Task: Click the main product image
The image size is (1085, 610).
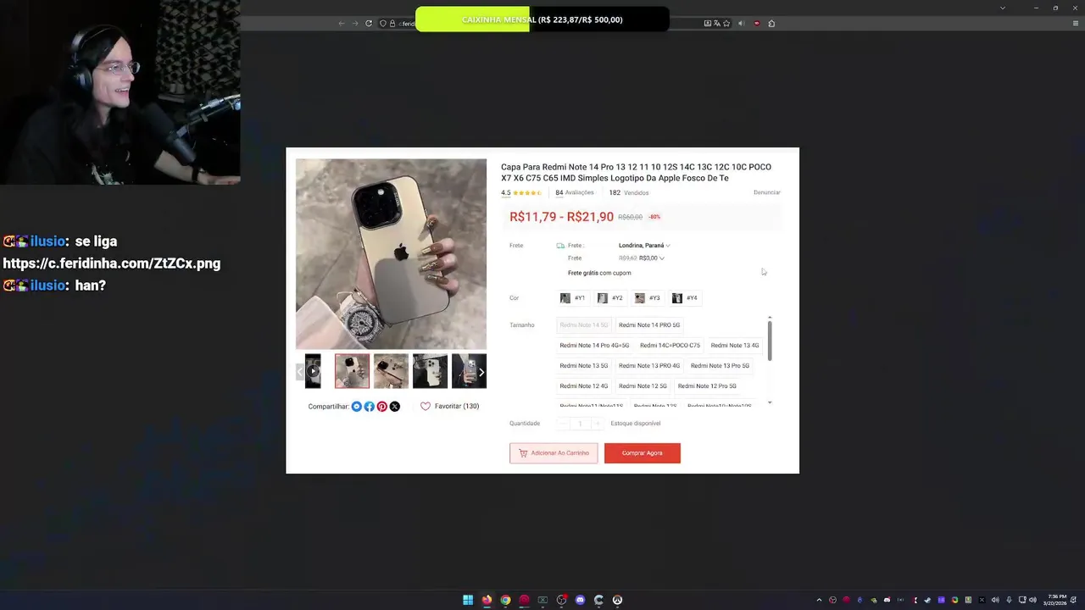Action: pos(391,254)
